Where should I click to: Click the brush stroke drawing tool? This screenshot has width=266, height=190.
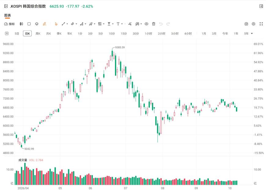[130, 24]
